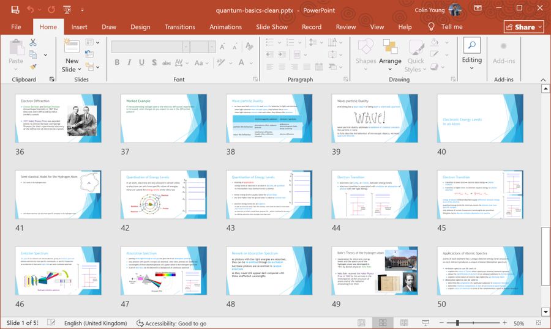
Task: Click the Cut scissors icon
Action: click(33, 42)
